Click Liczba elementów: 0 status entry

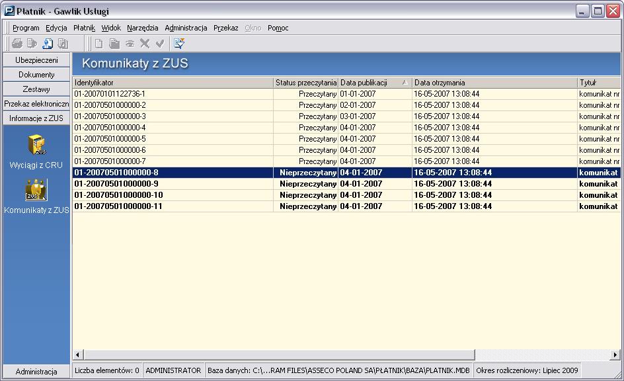(x=107, y=370)
